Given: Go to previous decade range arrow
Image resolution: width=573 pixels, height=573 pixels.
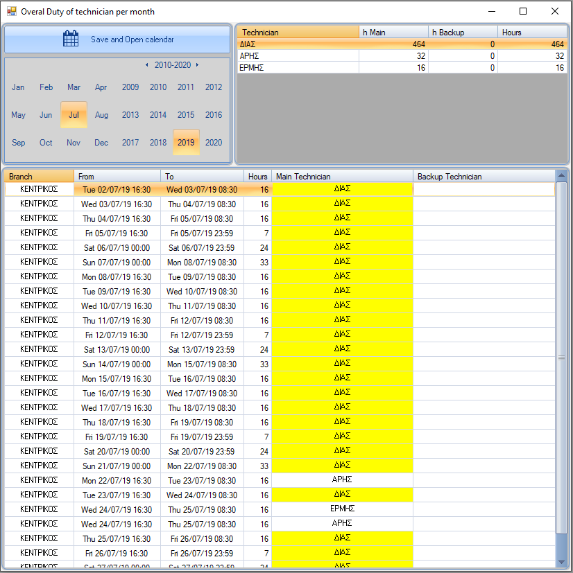Looking at the screenshot, I should [147, 65].
